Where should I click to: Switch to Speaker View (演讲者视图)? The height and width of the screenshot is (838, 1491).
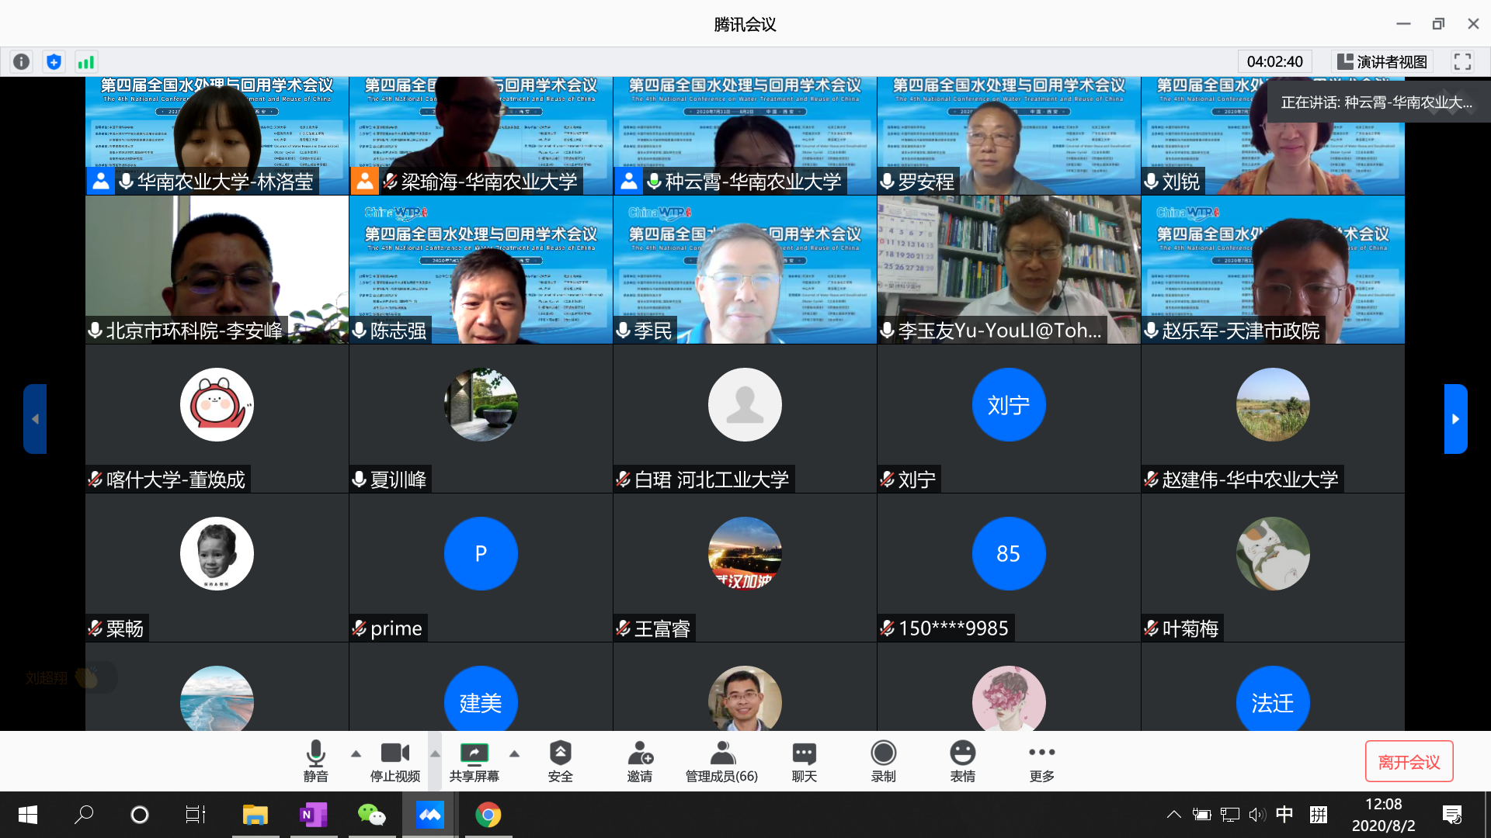(1383, 62)
